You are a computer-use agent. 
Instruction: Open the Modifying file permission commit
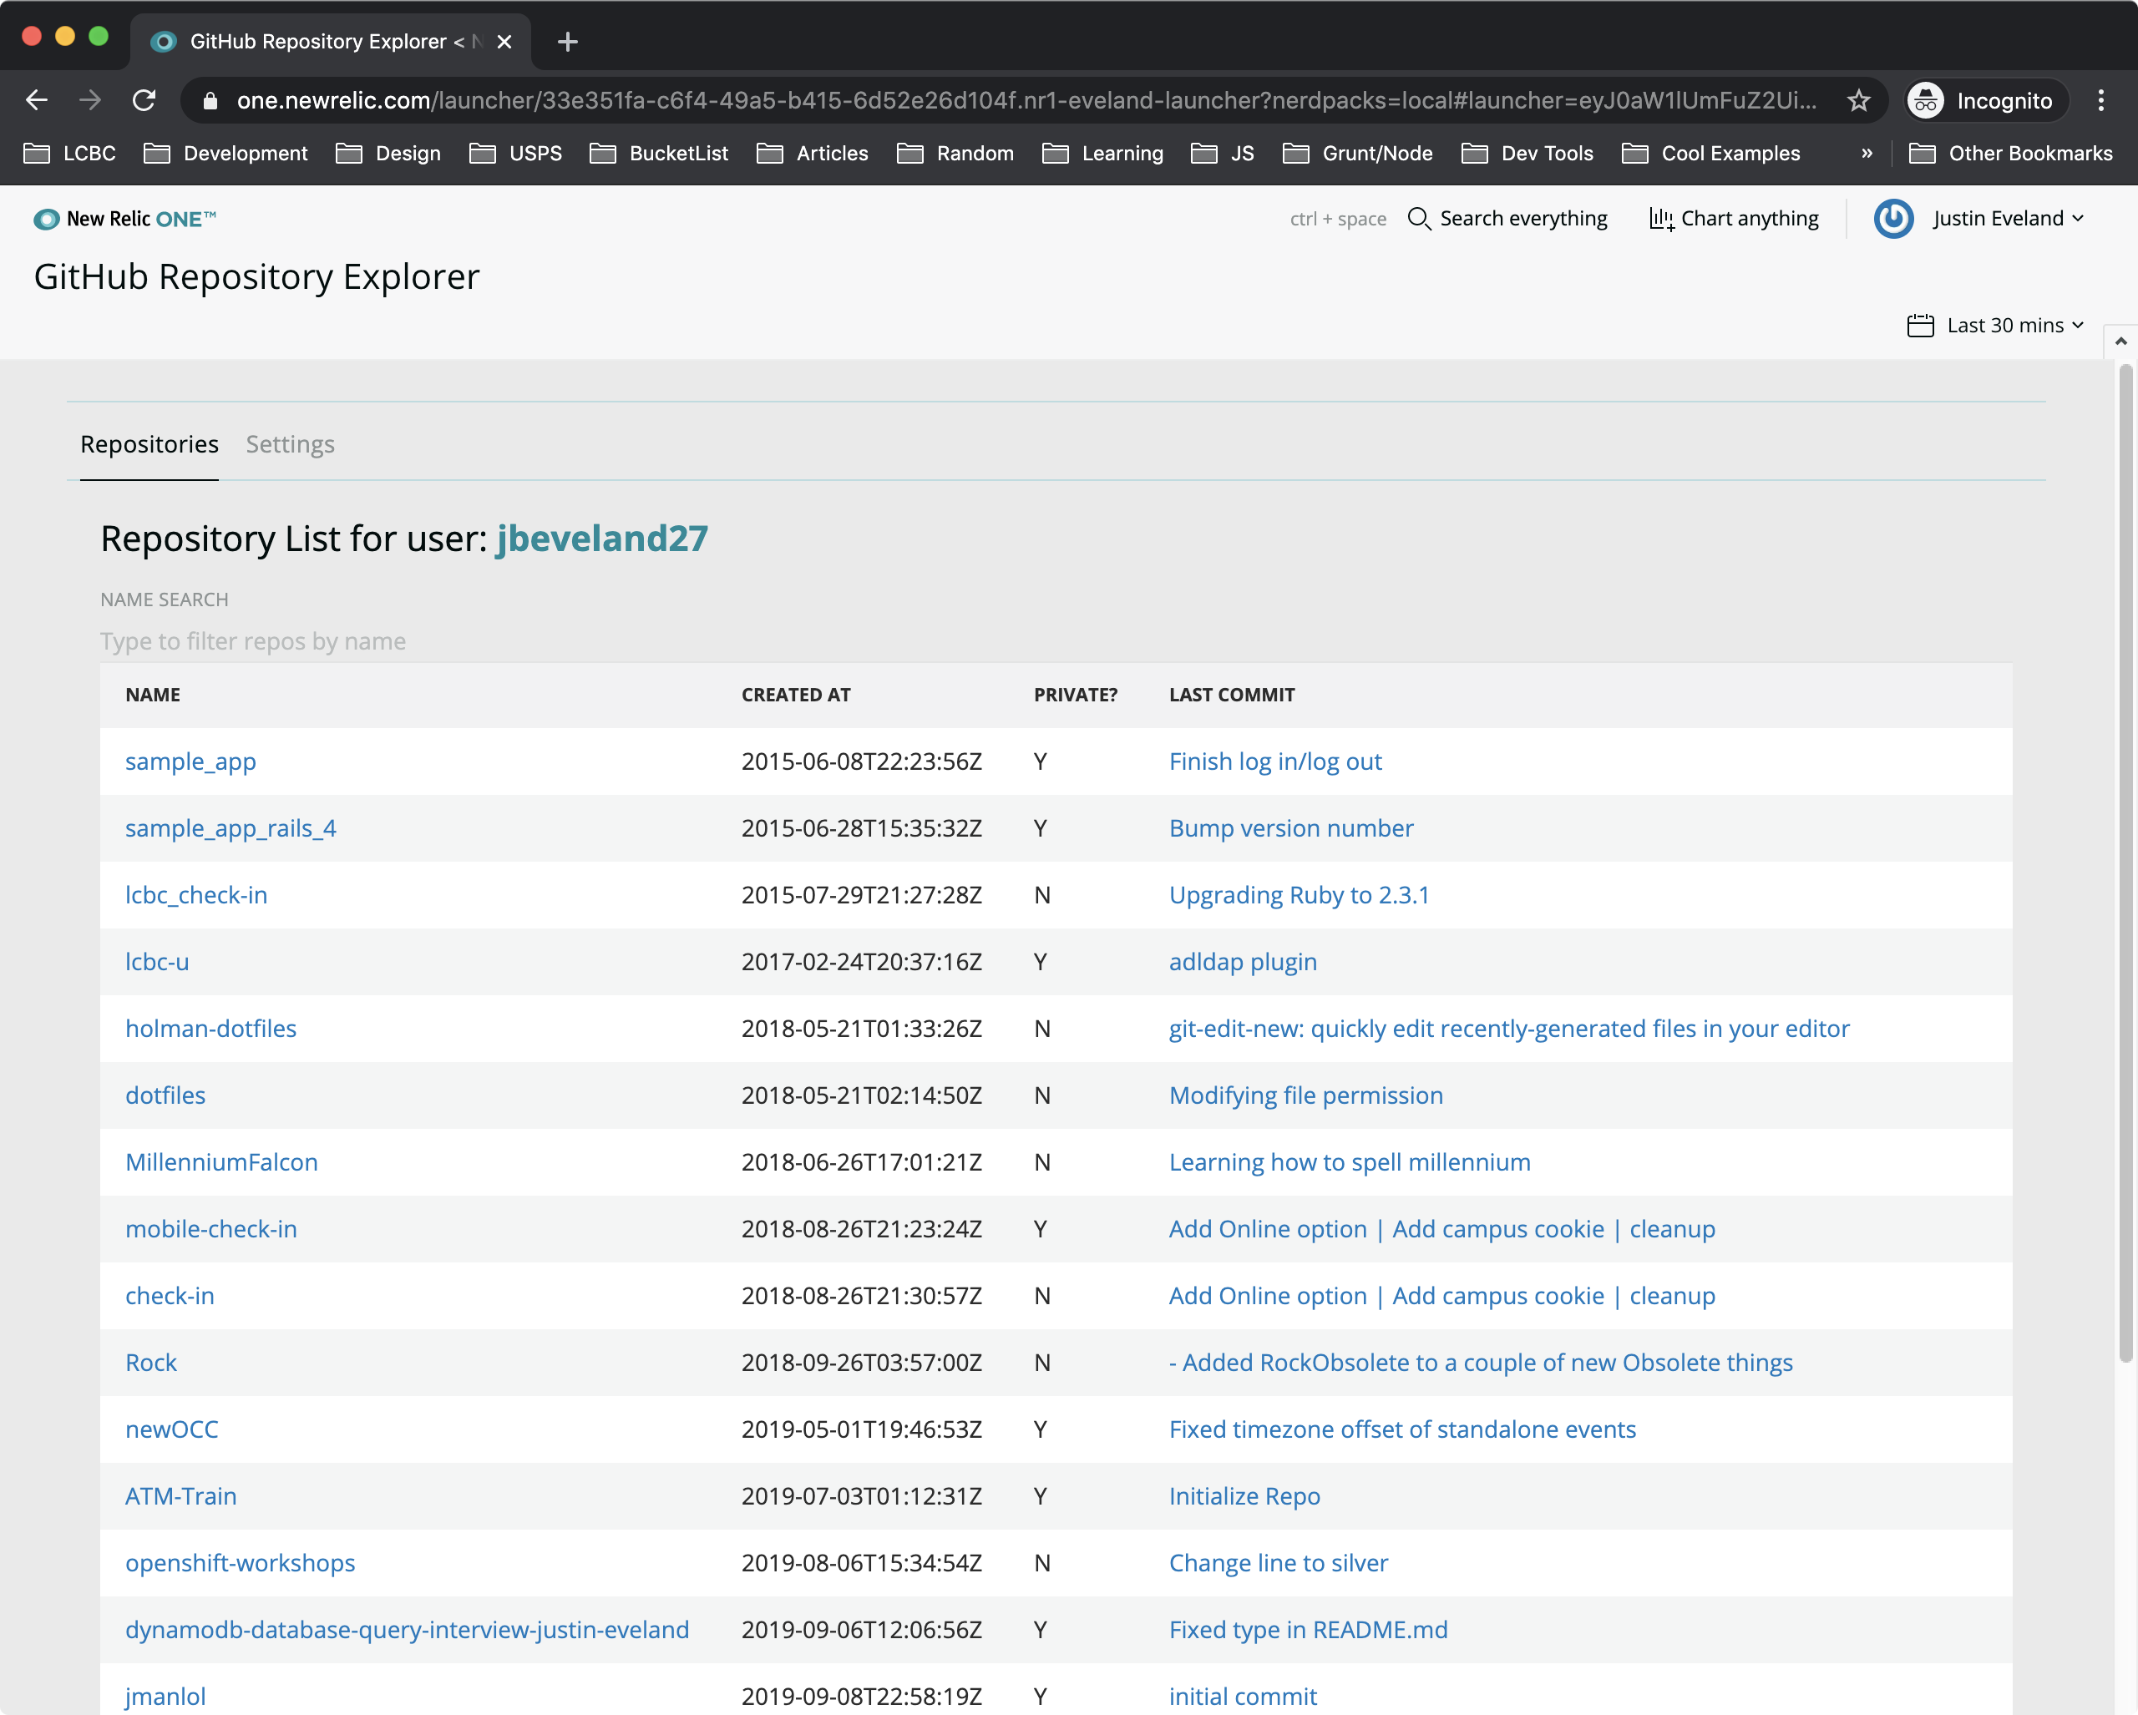point(1306,1095)
